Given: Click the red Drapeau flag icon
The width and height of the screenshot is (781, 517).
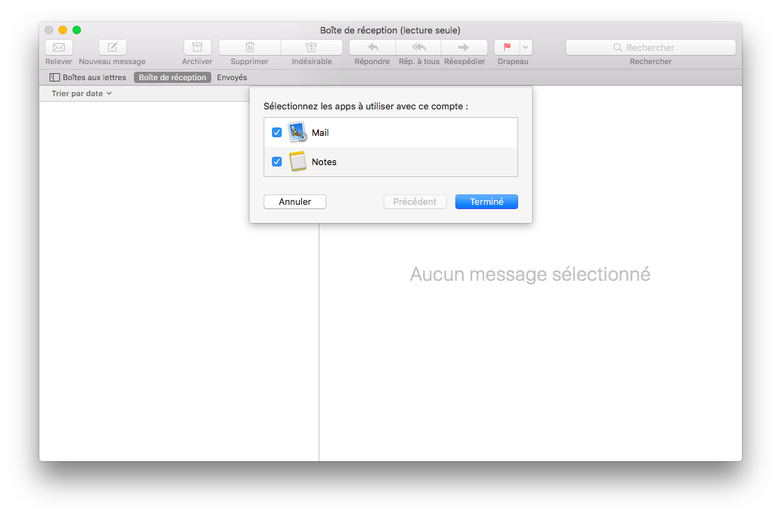Looking at the screenshot, I should pyautogui.click(x=507, y=47).
